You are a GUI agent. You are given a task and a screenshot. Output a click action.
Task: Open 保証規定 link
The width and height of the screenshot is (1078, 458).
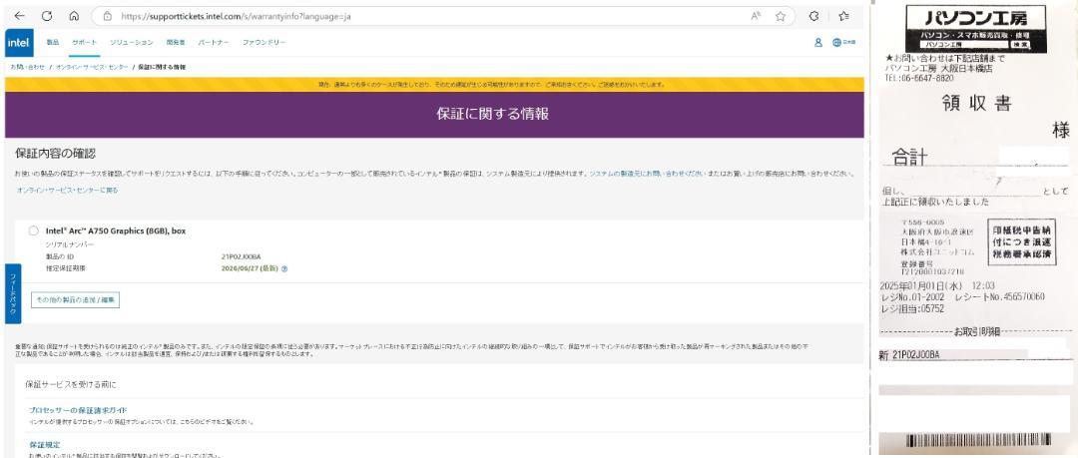(x=44, y=445)
